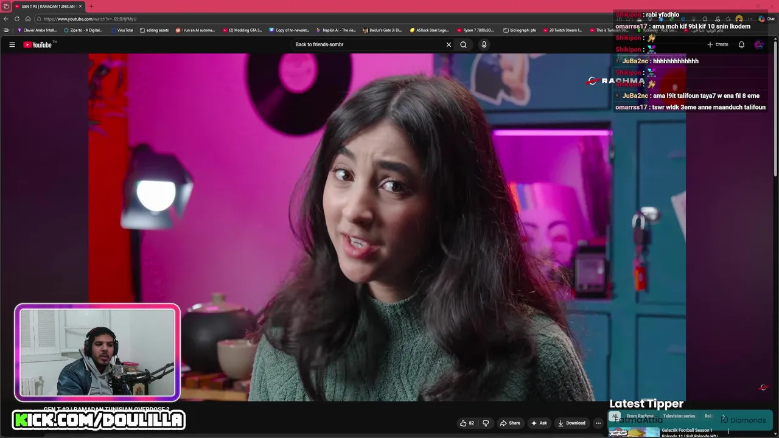
Task: Clear the YouTube search box text
Action: pyautogui.click(x=449, y=44)
